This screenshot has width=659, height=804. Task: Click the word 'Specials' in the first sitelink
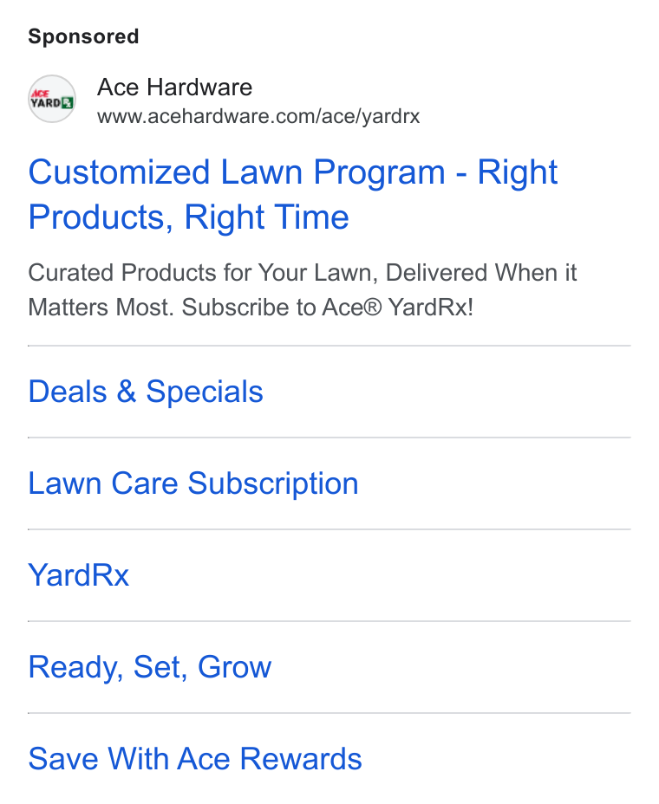[205, 392]
